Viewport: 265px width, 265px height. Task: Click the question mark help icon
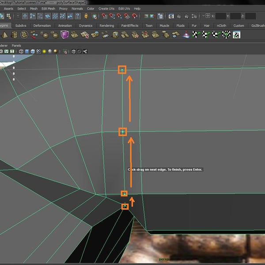pyautogui.click(x=78, y=16)
